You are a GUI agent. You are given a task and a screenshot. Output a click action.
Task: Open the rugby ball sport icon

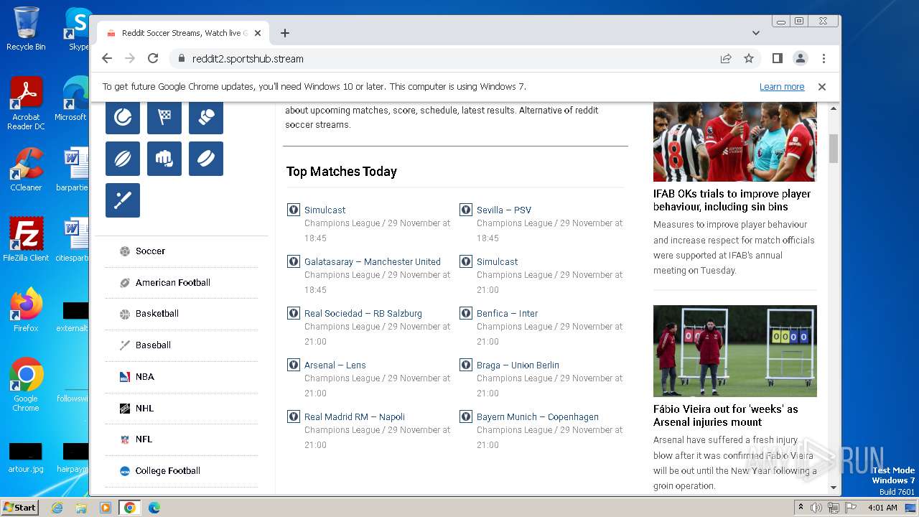[123, 159]
